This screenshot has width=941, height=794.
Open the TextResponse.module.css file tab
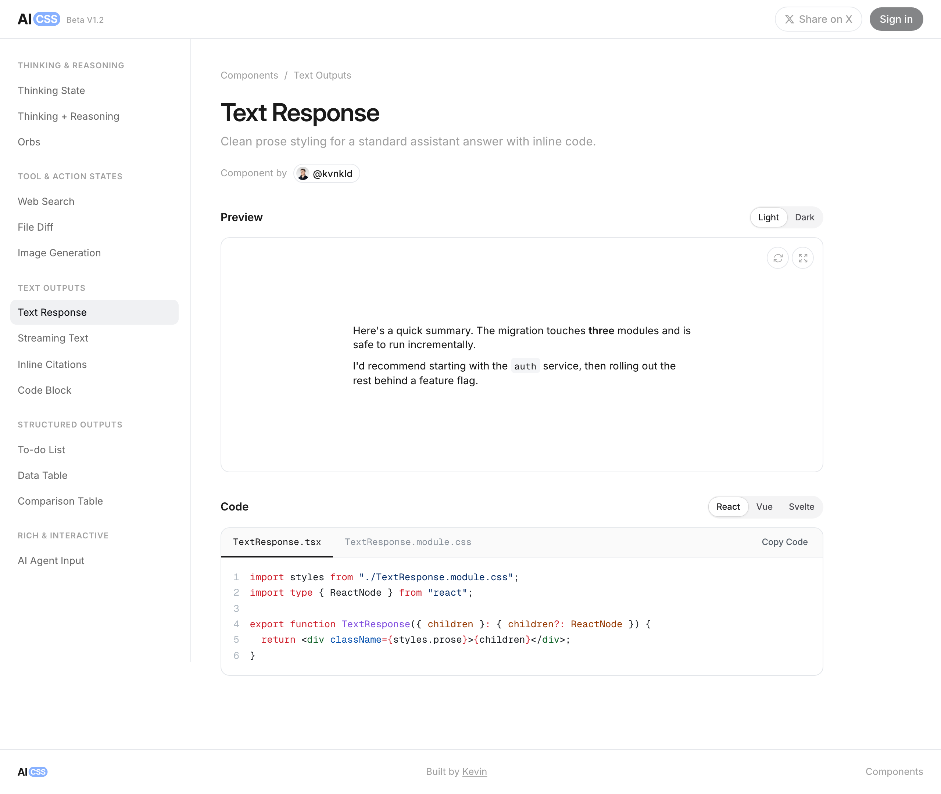tap(408, 542)
